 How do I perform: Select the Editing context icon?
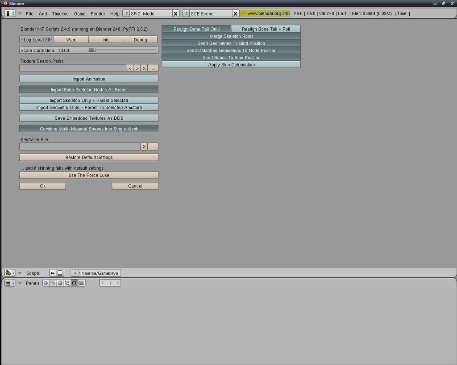(74, 283)
